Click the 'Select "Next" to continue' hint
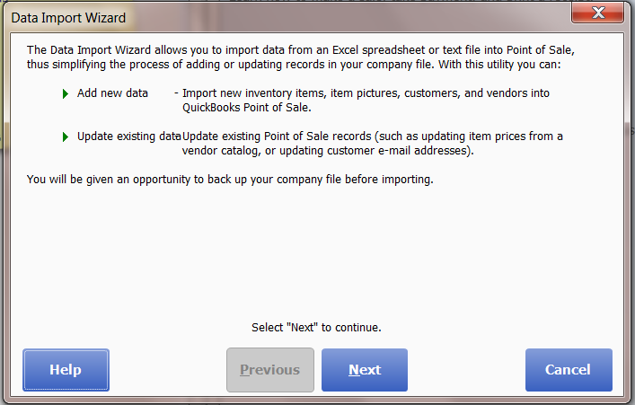635x405 pixels. tap(316, 327)
